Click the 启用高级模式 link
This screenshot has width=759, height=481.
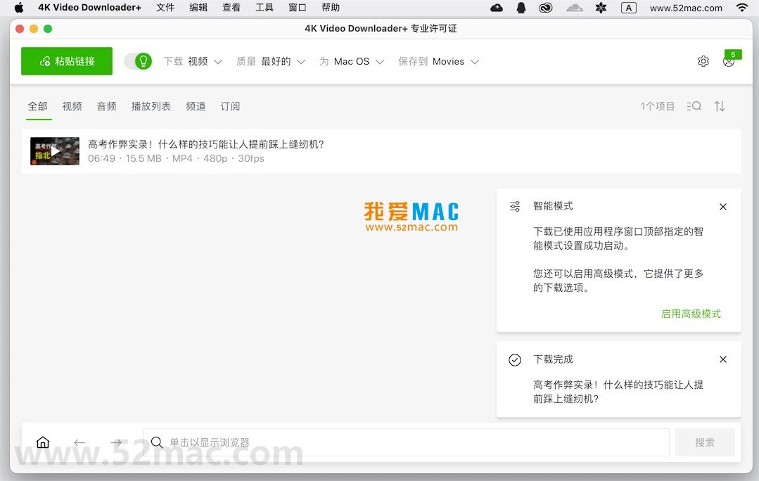pos(690,314)
